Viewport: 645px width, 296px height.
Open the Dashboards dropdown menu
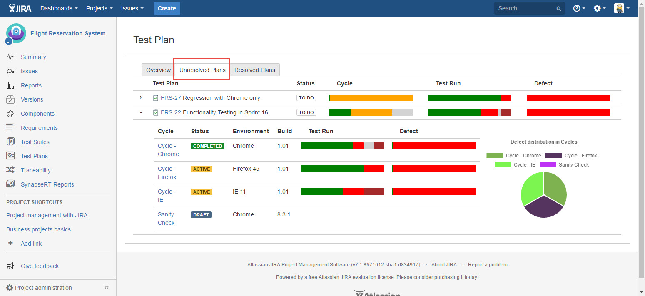point(59,8)
